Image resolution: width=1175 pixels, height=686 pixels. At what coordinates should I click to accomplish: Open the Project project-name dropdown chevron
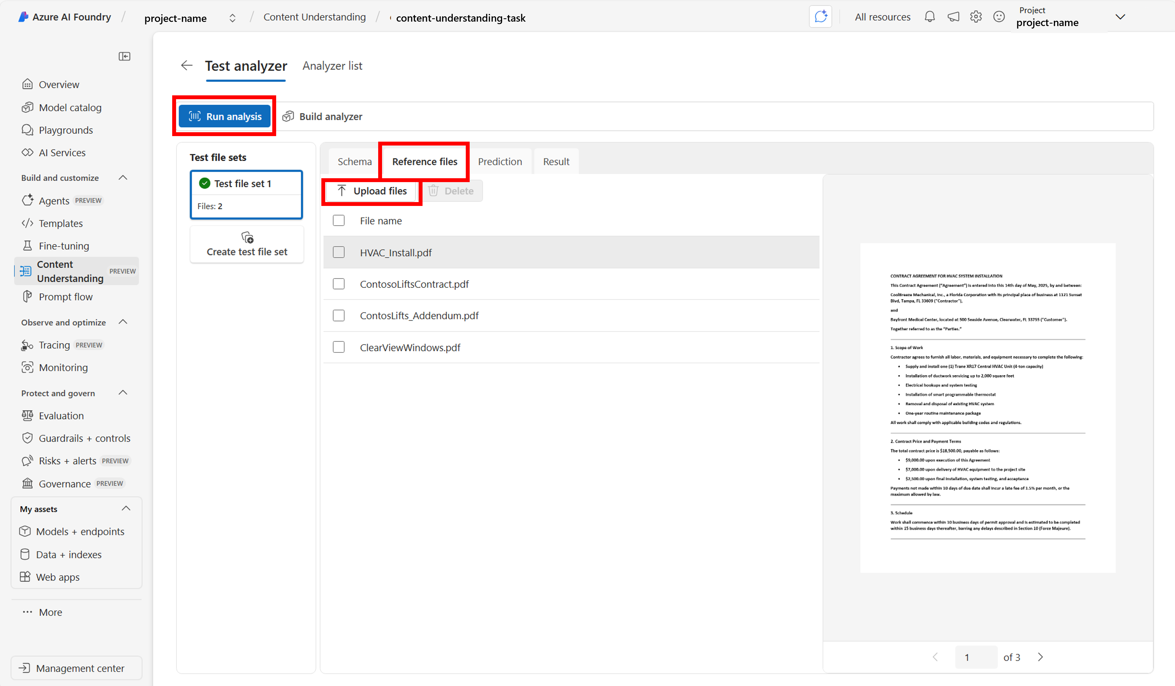pyautogui.click(x=1120, y=17)
